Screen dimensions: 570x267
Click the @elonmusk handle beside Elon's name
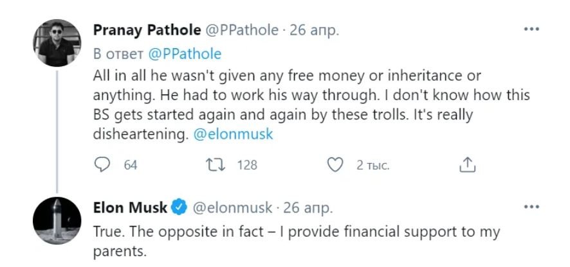(232, 208)
